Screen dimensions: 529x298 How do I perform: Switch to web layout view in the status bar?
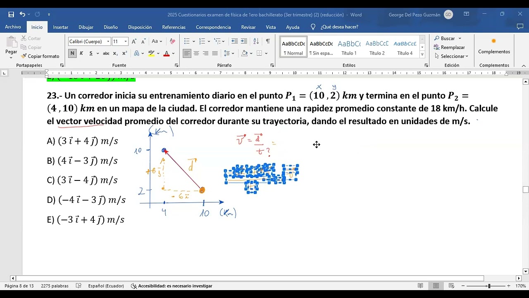tap(451, 286)
